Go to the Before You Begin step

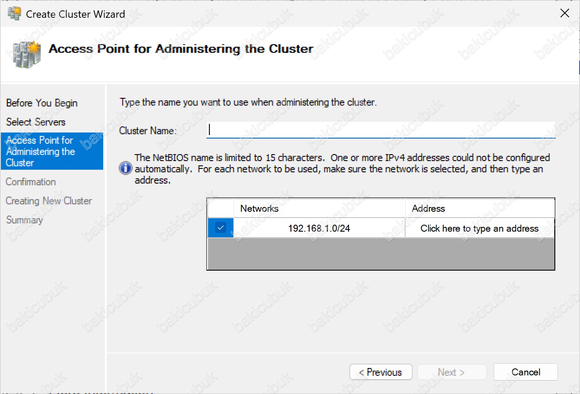pos(42,103)
